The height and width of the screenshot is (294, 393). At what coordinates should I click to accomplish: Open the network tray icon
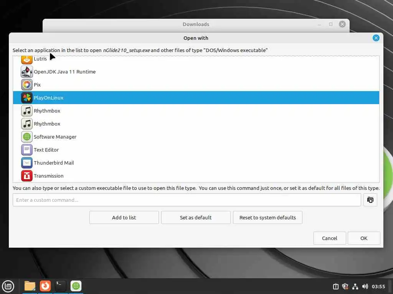355,286
